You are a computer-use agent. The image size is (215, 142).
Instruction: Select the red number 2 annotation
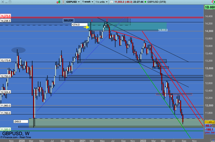point(107,20)
